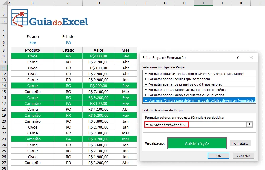
Task: Click 'R$ 1.900,00' cell in row 26
Action: click(98, 157)
